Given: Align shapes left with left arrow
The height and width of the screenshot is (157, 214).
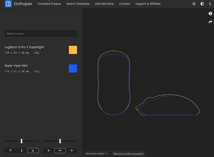Looking at the screenshot, I should click(x=49, y=151).
